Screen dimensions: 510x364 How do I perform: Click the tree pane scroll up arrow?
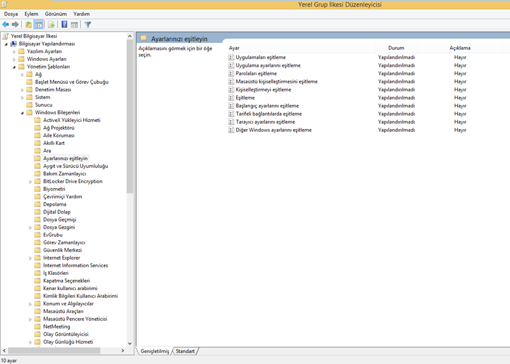130,36
